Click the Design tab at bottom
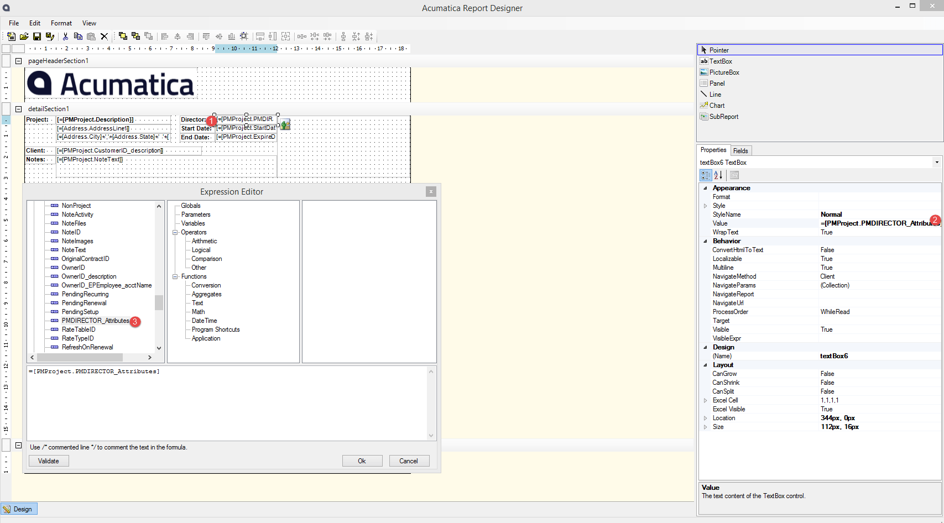Viewport: 944px width, 523px height. click(x=19, y=509)
